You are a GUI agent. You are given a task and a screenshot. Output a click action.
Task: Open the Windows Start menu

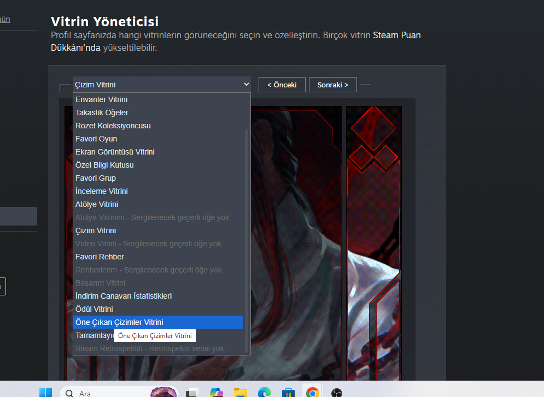tap(45, 392)
